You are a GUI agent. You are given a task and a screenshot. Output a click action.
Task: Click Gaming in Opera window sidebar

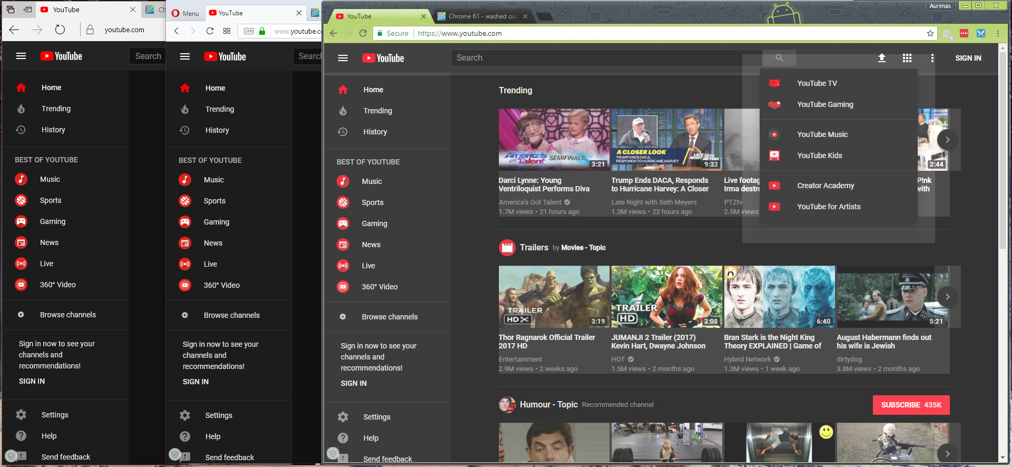[217, 222]
